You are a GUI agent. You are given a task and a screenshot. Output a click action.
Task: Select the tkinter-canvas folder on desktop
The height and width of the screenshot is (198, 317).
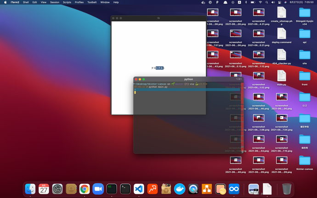(x=305, y=160)
